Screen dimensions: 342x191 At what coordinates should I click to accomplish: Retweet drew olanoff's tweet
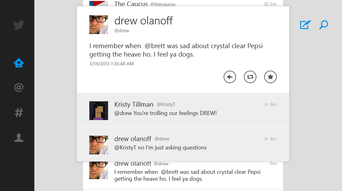[250, 77]
